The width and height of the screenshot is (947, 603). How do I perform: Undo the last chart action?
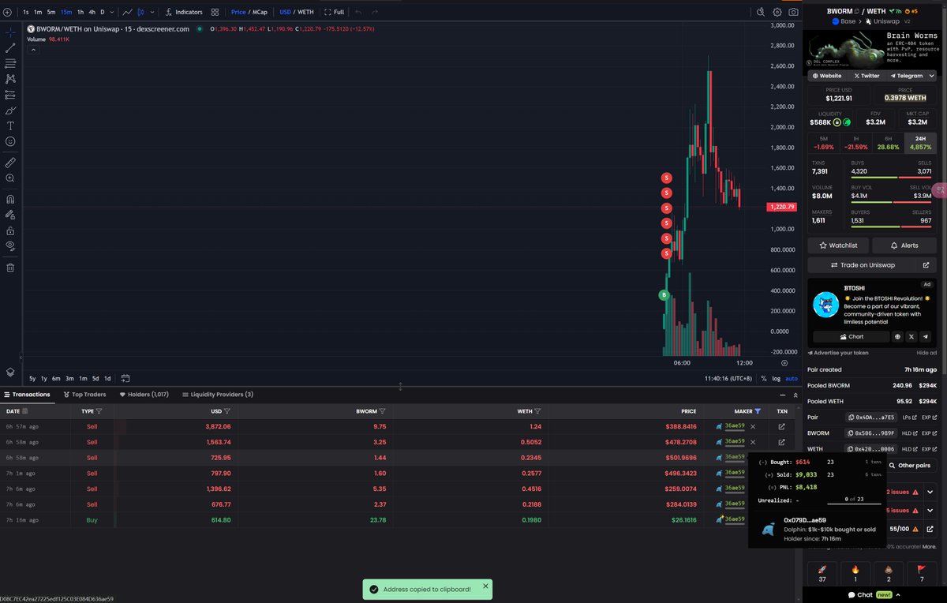(358, 12)
